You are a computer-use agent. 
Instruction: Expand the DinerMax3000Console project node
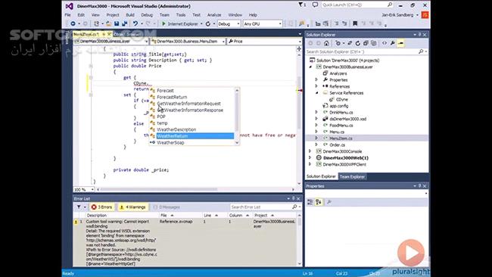click(x=310, y=151)
